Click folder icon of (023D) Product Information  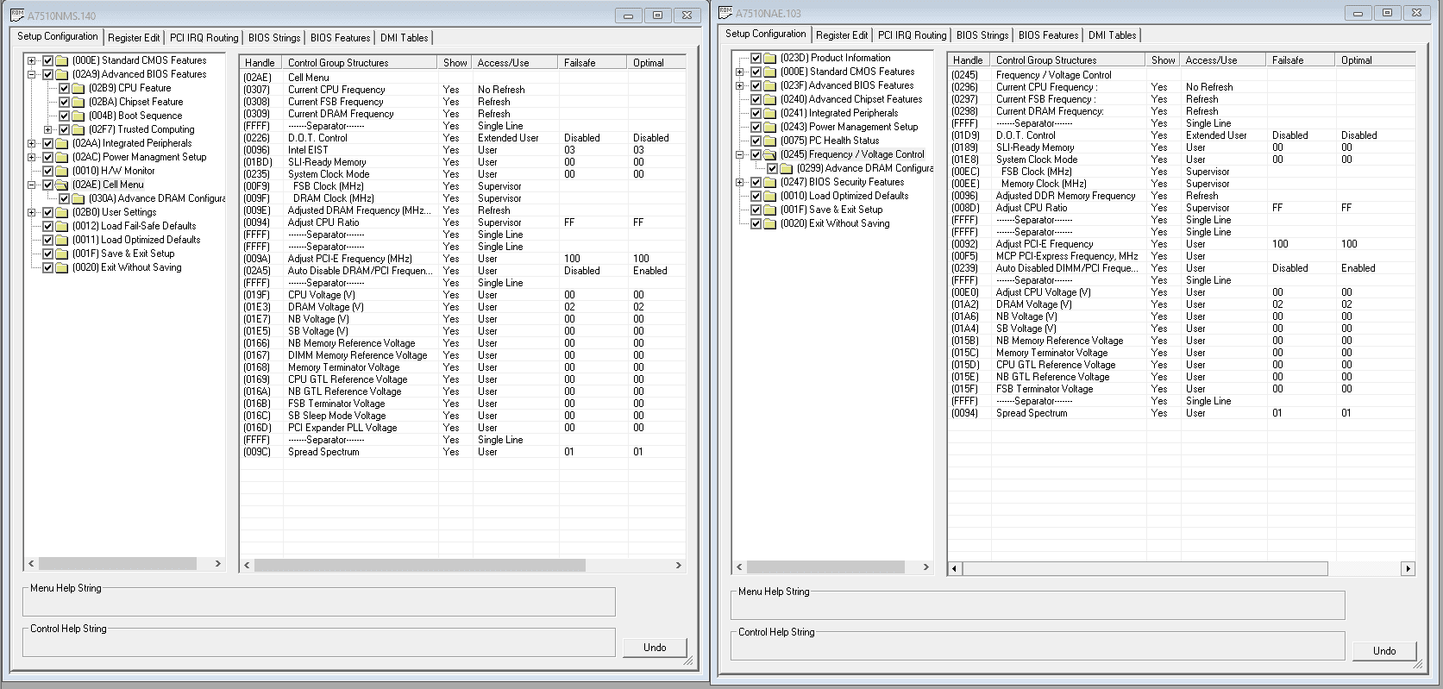(x=770, y=58)
